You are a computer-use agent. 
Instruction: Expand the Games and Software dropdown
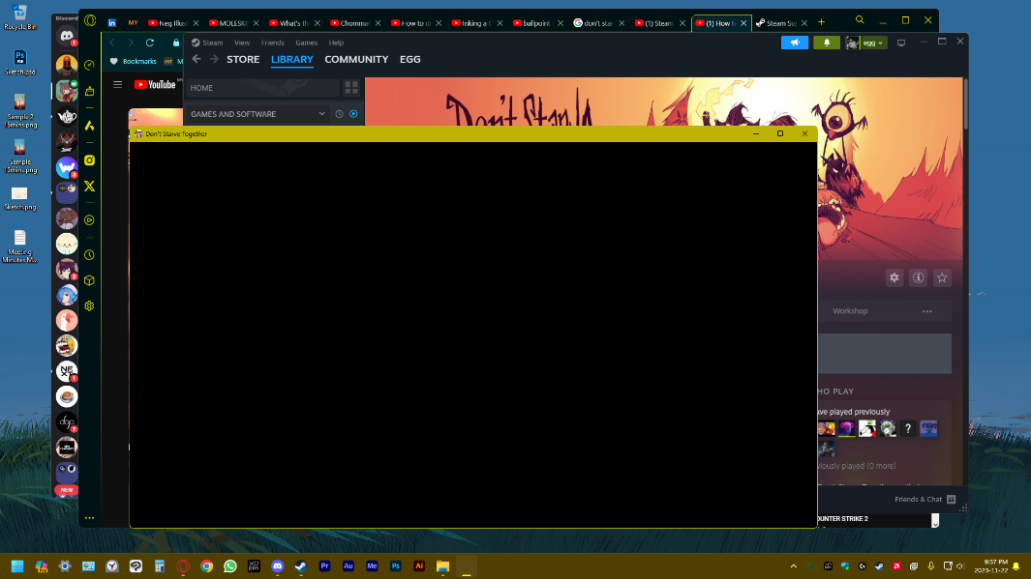(322, 114)
